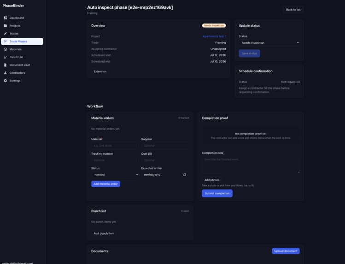Click Add material order

[105, 184]
